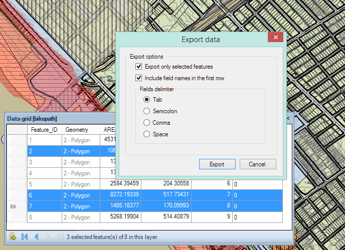Click row selector for feature 7
The width and height of the screenshot is (345, 250).
(16, 206)
